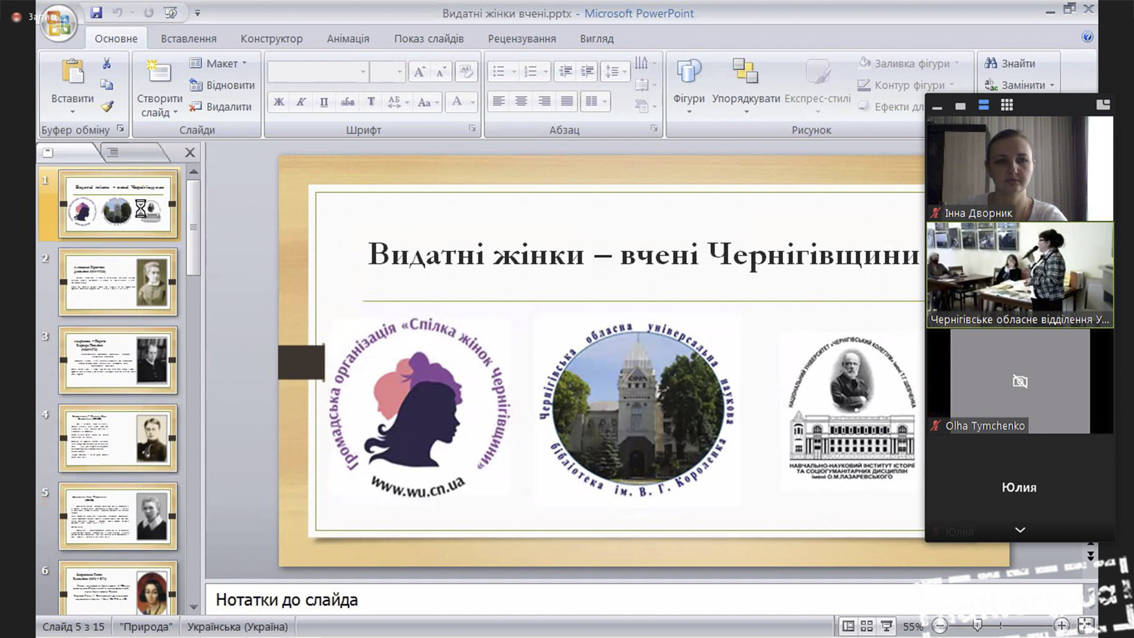Justify the text
The width and height of the screenshot is (1134, 638).
pyautogui.click(x=567, y=102)
